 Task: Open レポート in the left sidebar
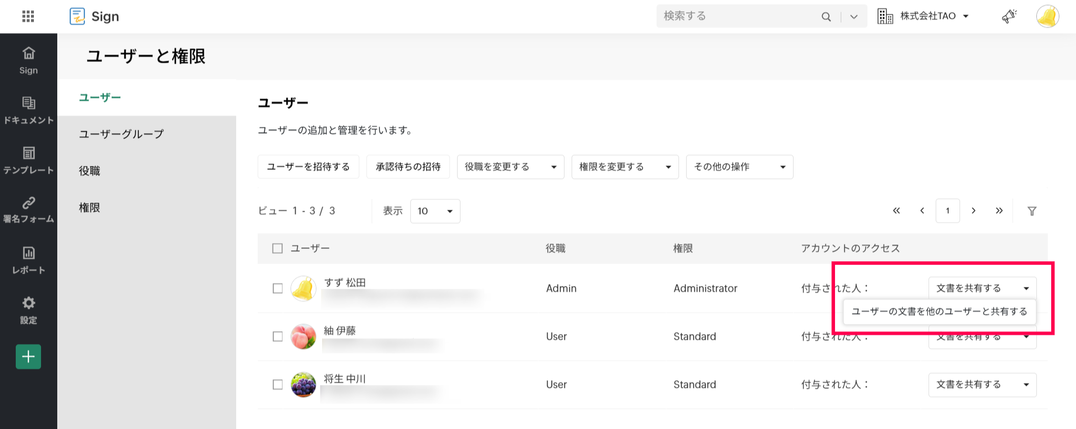pos(29,260)
